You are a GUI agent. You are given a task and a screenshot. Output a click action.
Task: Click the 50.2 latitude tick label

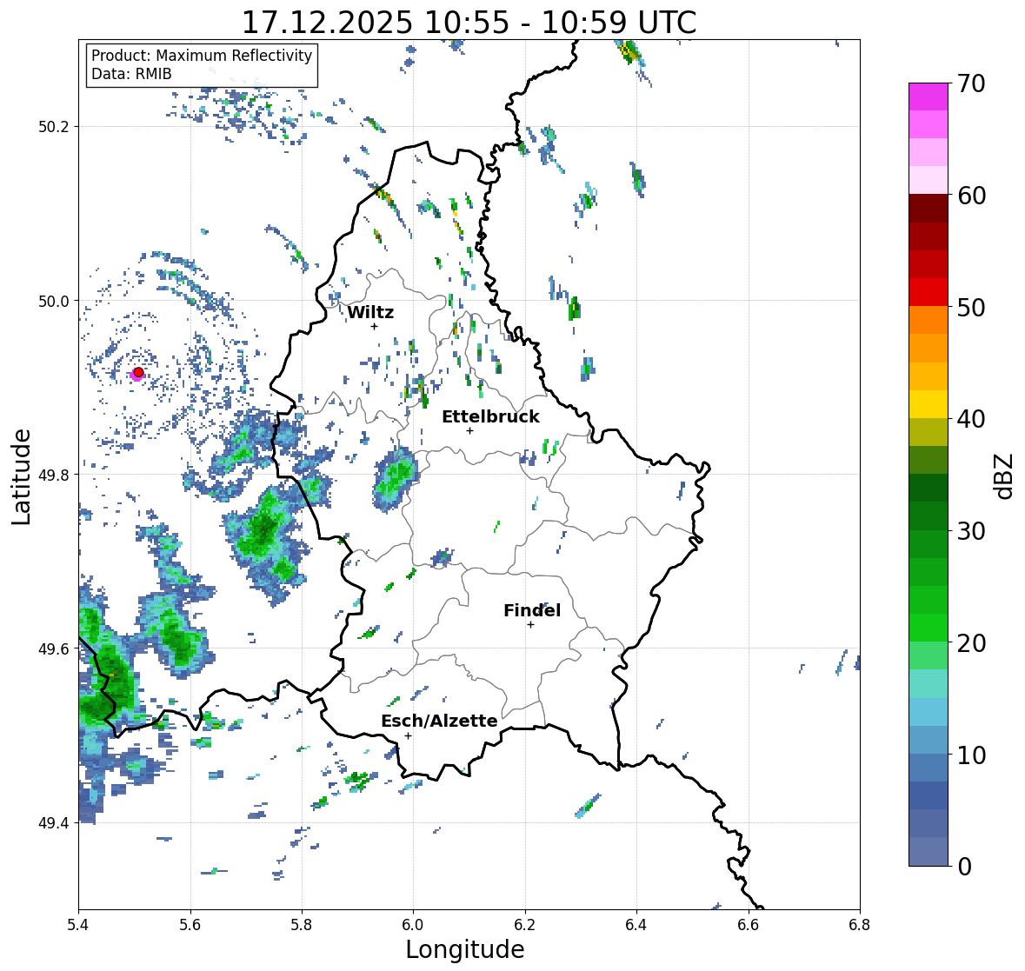click(54, 127)
